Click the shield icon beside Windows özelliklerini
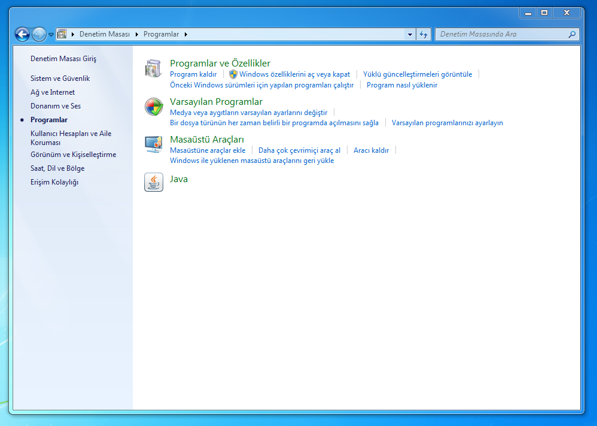Screen dimensions: 597x426 click(233, 74)
